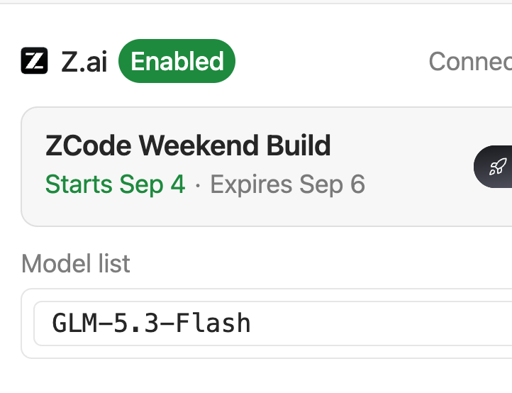Focus the GLM-5.3-Flash model input field
The height and width of the screenshot is (393, 512).
[x=272, y=323]
